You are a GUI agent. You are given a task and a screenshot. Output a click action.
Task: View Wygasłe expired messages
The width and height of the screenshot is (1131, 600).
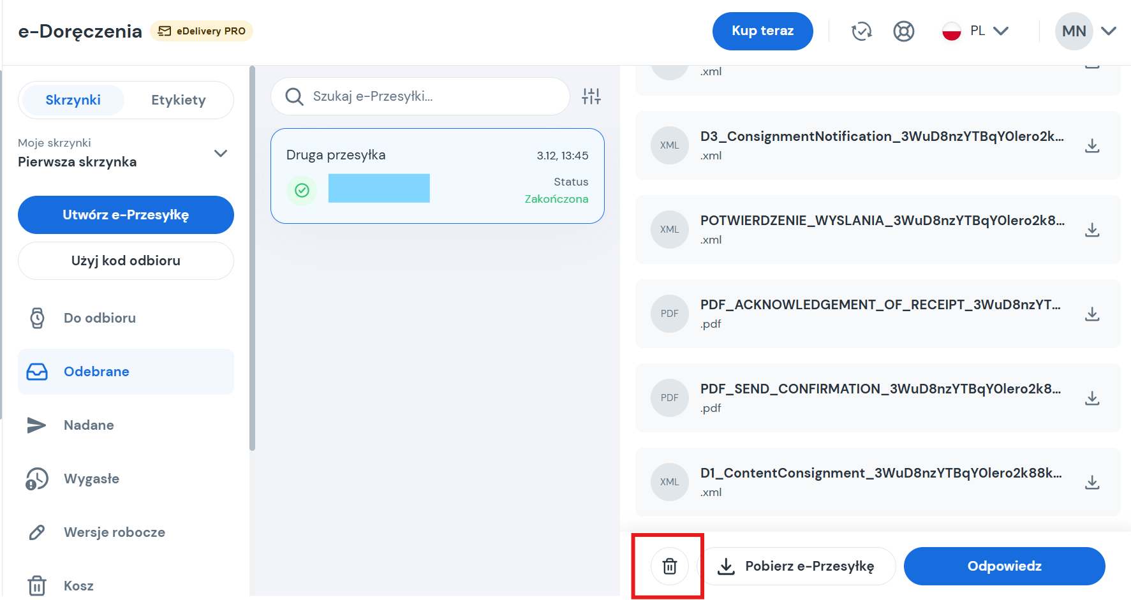click(91, 478)
